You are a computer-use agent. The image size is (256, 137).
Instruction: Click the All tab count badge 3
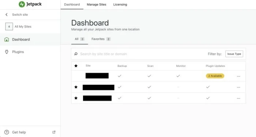(82, 39)
